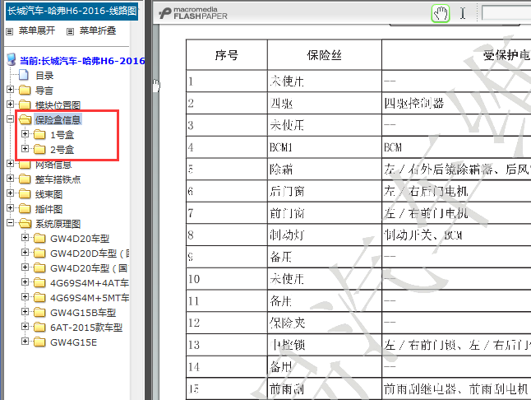
Task: Click the folder icon beside GW4G15B车型
Action: [x=39, y=313]
